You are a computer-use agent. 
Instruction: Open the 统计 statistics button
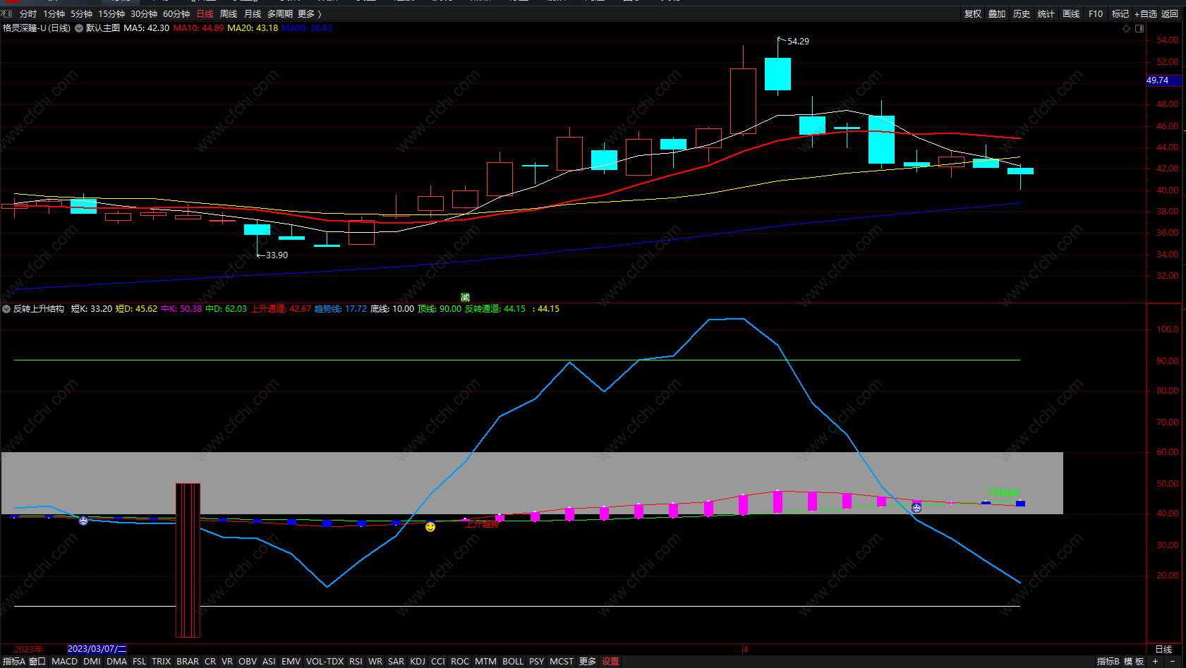pos(1046,14)
